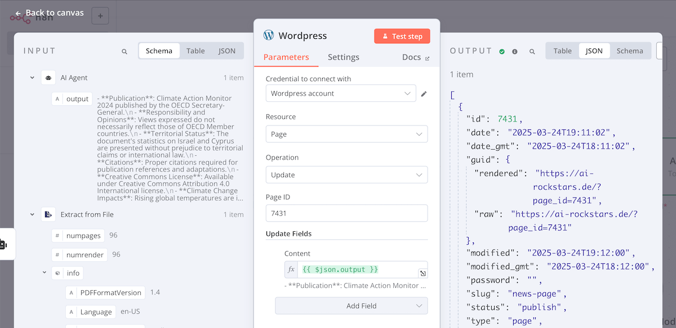Click the Test step button
This screenshot has height=328, width=676.
402,35
